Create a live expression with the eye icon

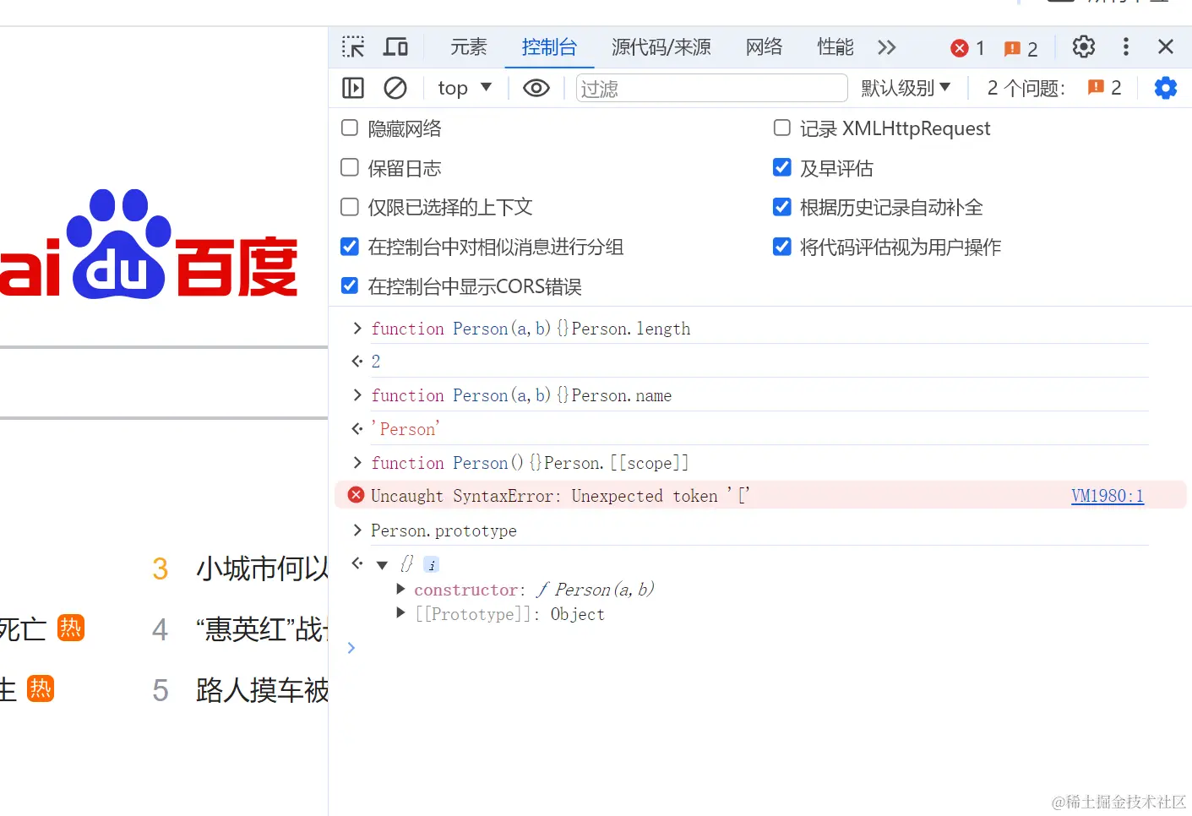pyautogui.click(x=536, y=87)
